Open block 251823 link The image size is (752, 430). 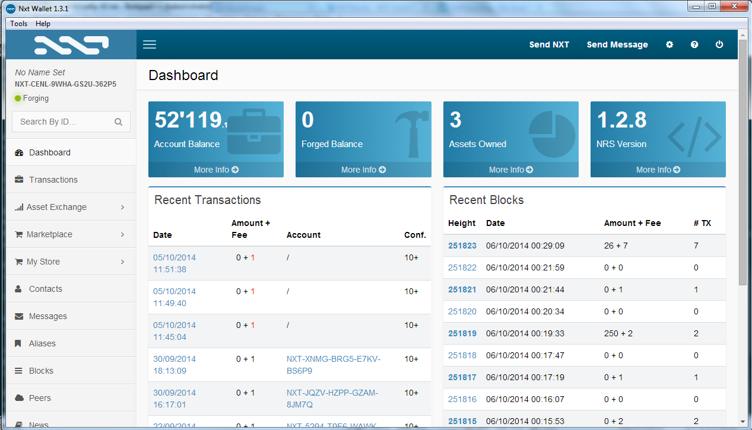click(462, 246)
